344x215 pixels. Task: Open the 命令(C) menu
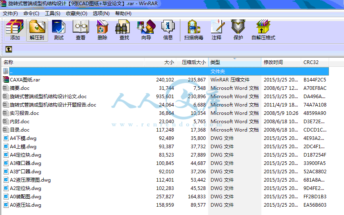pos(31,14)
